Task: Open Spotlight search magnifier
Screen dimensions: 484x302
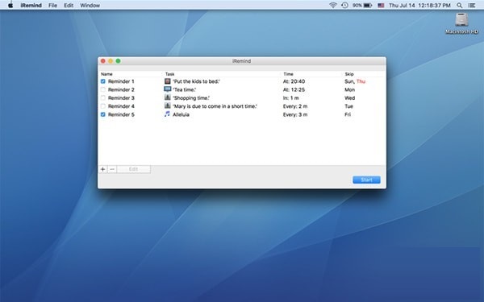Action: (x=459, y=6)
